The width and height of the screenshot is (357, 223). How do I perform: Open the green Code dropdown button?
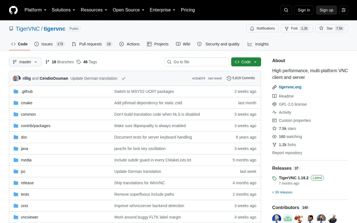(x=246, y=62)
